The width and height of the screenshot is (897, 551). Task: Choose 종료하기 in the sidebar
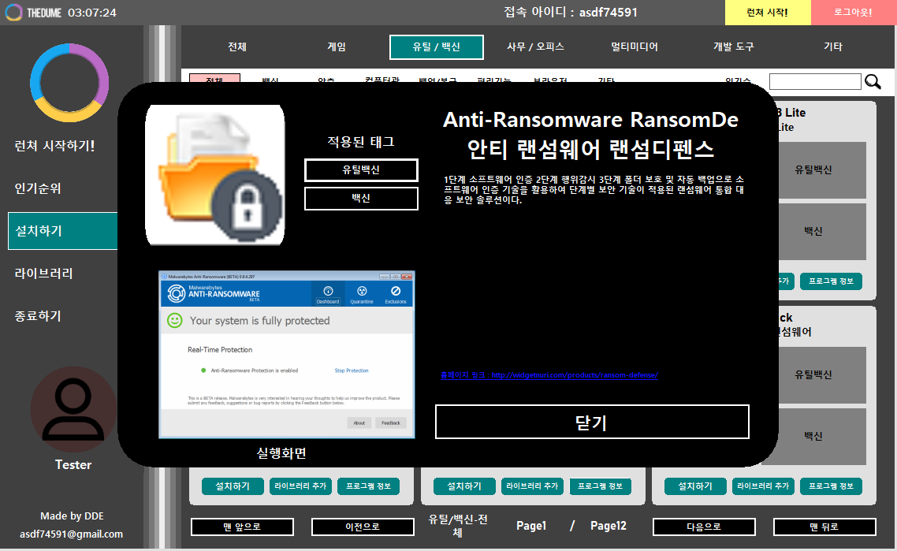38,316
